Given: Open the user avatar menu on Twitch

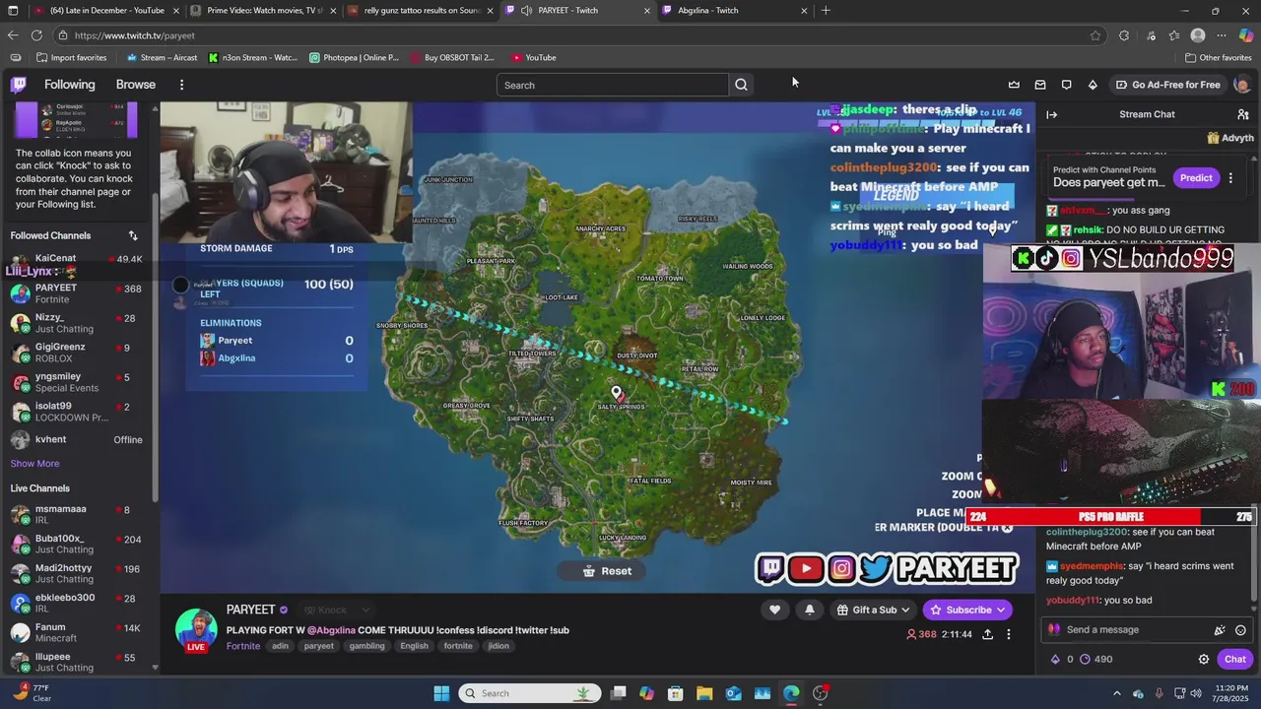Looking at the screenshot, I should coord(1241,85).
